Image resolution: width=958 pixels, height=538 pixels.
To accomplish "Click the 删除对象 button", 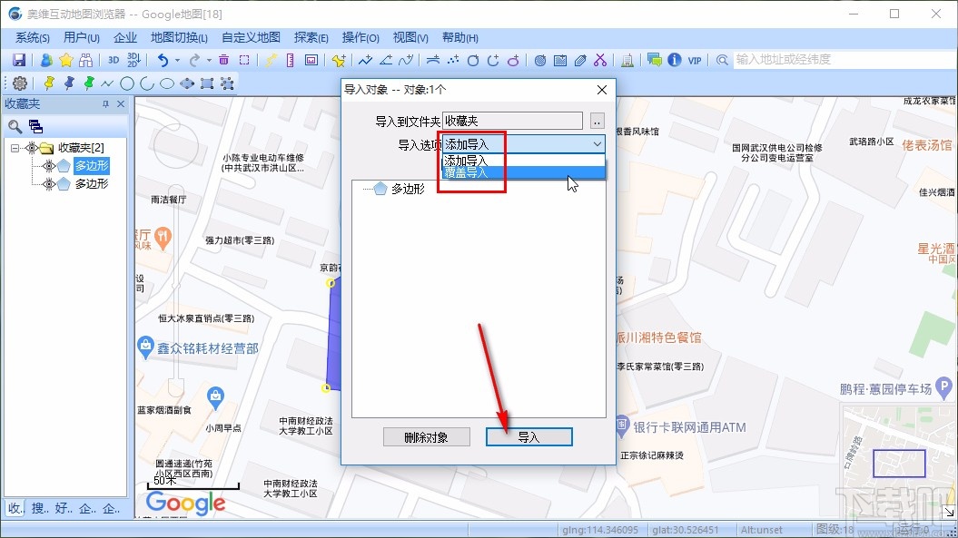I will point(427,436).
